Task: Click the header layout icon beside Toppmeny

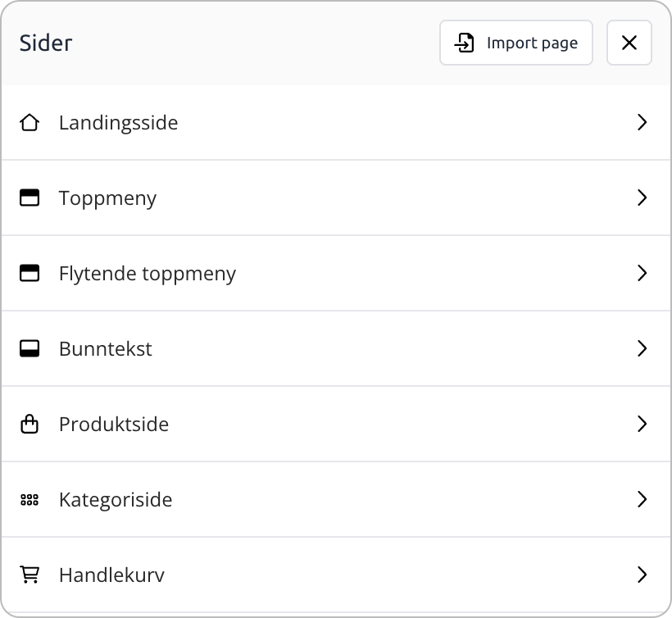Action: (x=30, y=198)
